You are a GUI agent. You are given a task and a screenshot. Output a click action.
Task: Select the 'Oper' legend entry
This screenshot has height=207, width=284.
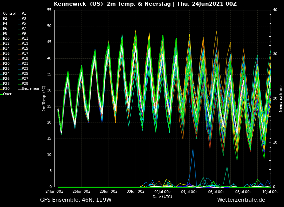point(6,94)
